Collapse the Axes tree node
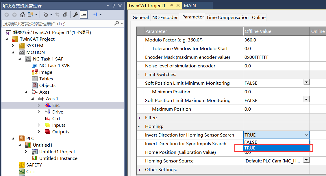 tap(26, 92)
